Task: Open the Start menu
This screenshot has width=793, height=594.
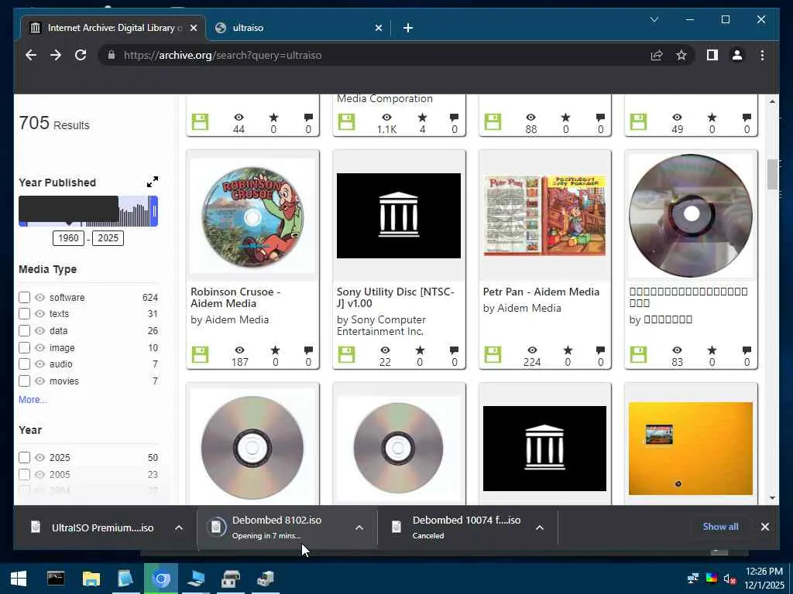Action: coord(19,579)
